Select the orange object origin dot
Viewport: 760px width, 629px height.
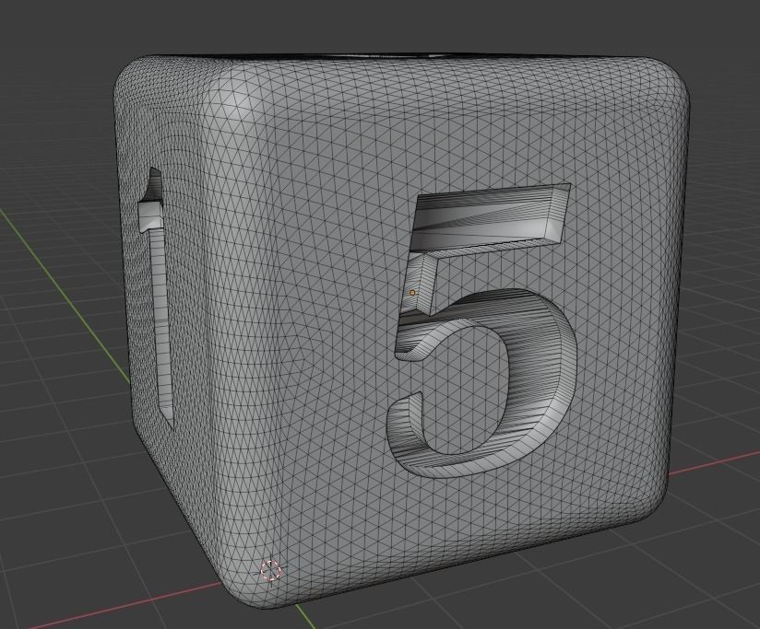[412, 292]
